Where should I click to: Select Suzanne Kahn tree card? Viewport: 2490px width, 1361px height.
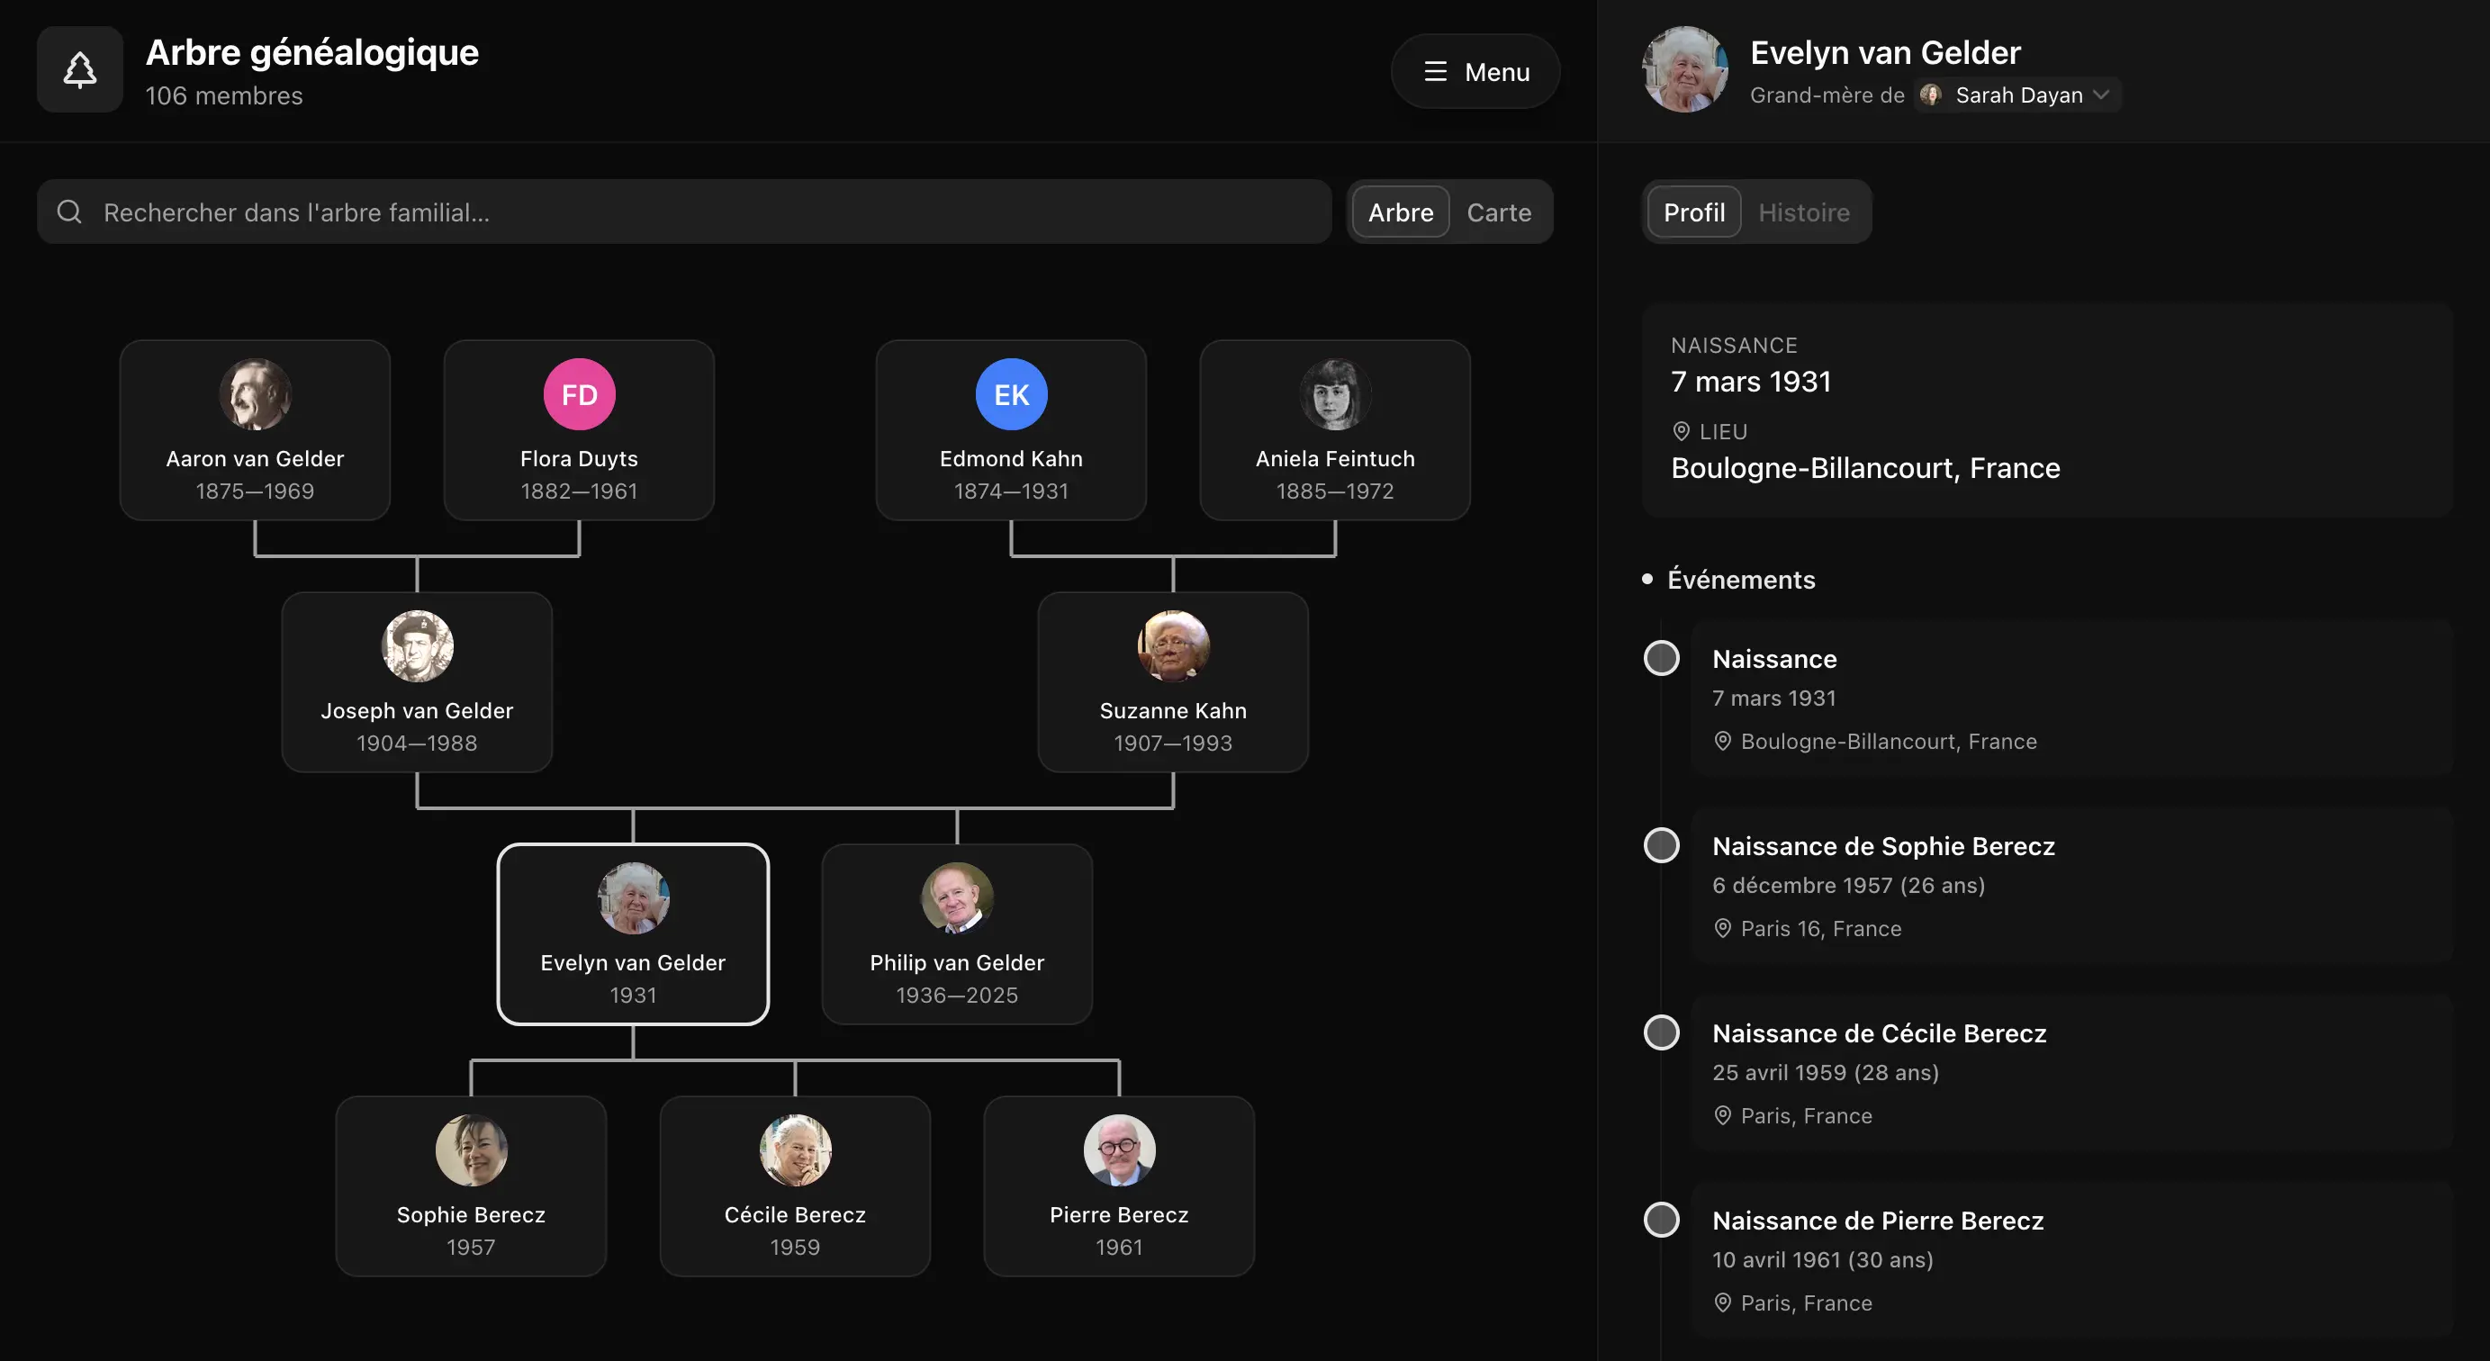click(1172, 682)
